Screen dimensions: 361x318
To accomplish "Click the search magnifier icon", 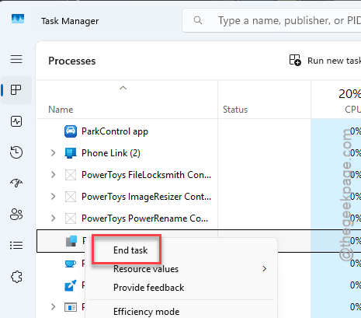I will pos(198,20).
